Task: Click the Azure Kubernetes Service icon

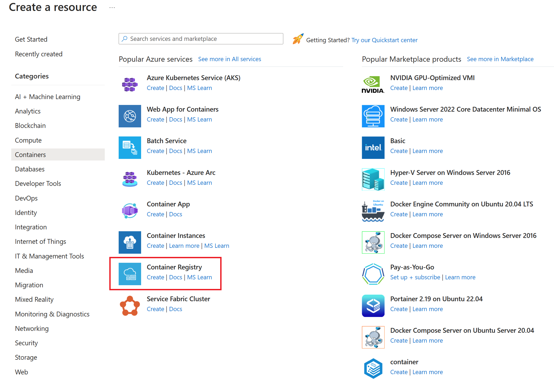Action: (x=130, y=84)
